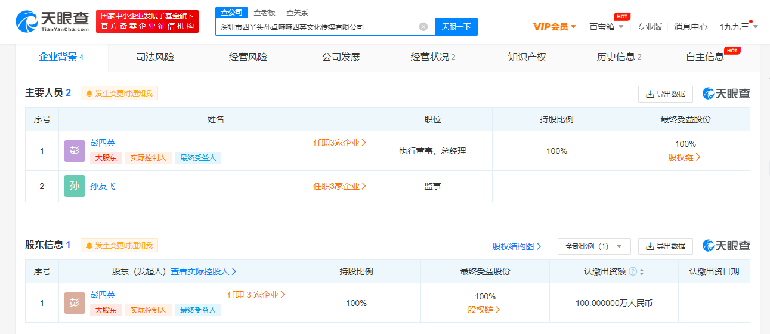Click 彭四英 avatar in 股东信息 table

[75, 303]
